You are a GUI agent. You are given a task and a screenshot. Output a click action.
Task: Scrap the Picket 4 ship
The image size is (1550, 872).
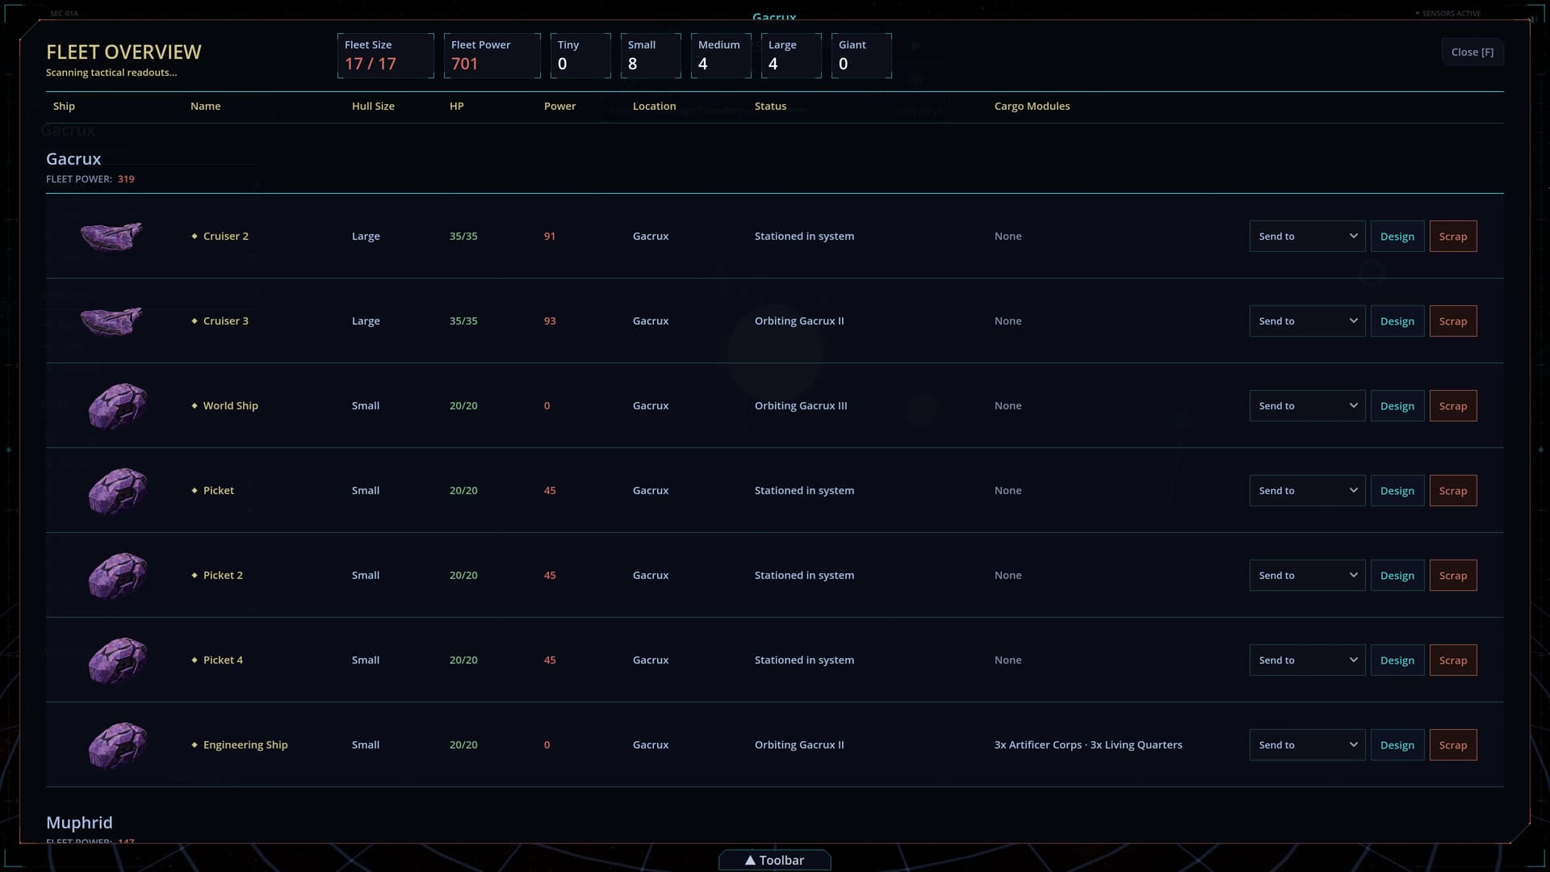pos(1453,660)
